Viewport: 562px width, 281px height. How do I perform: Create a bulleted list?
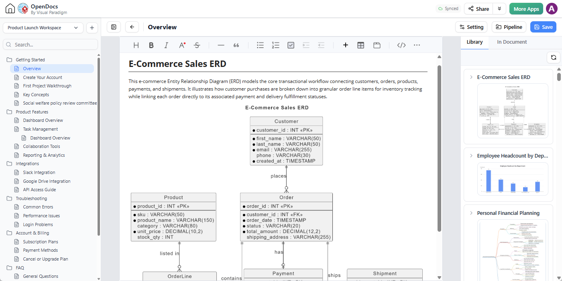(x=260, y=45)
